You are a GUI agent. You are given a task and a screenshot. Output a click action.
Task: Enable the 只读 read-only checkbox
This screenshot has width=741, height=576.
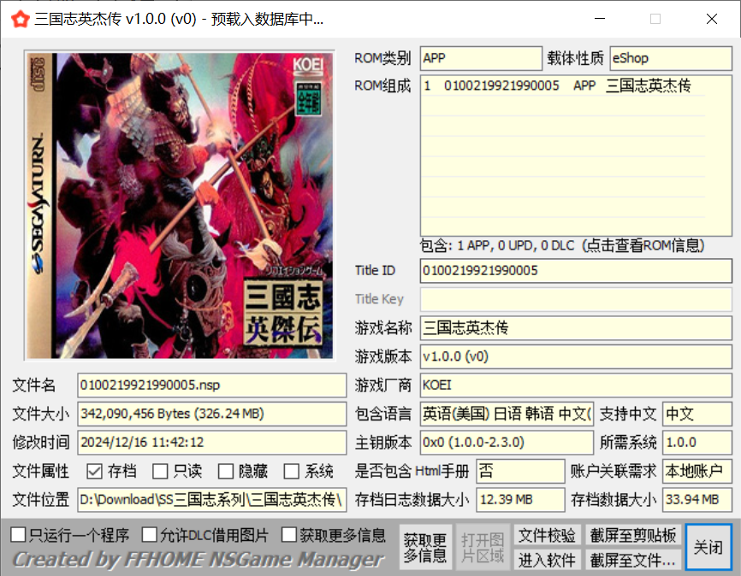[x=160, y=471]
